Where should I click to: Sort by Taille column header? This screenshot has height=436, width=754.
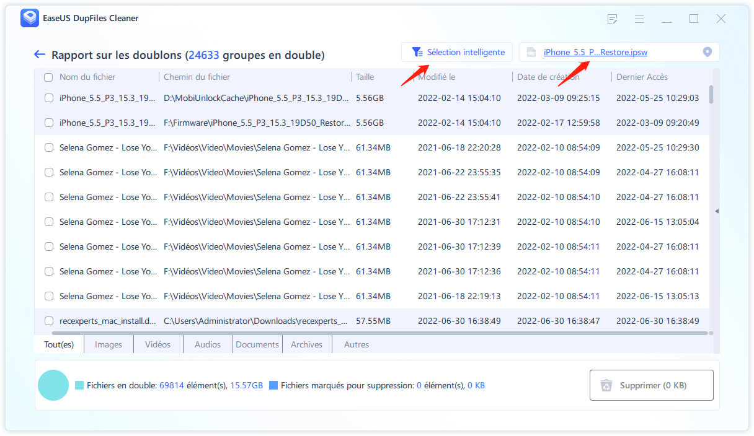[365, 77]
